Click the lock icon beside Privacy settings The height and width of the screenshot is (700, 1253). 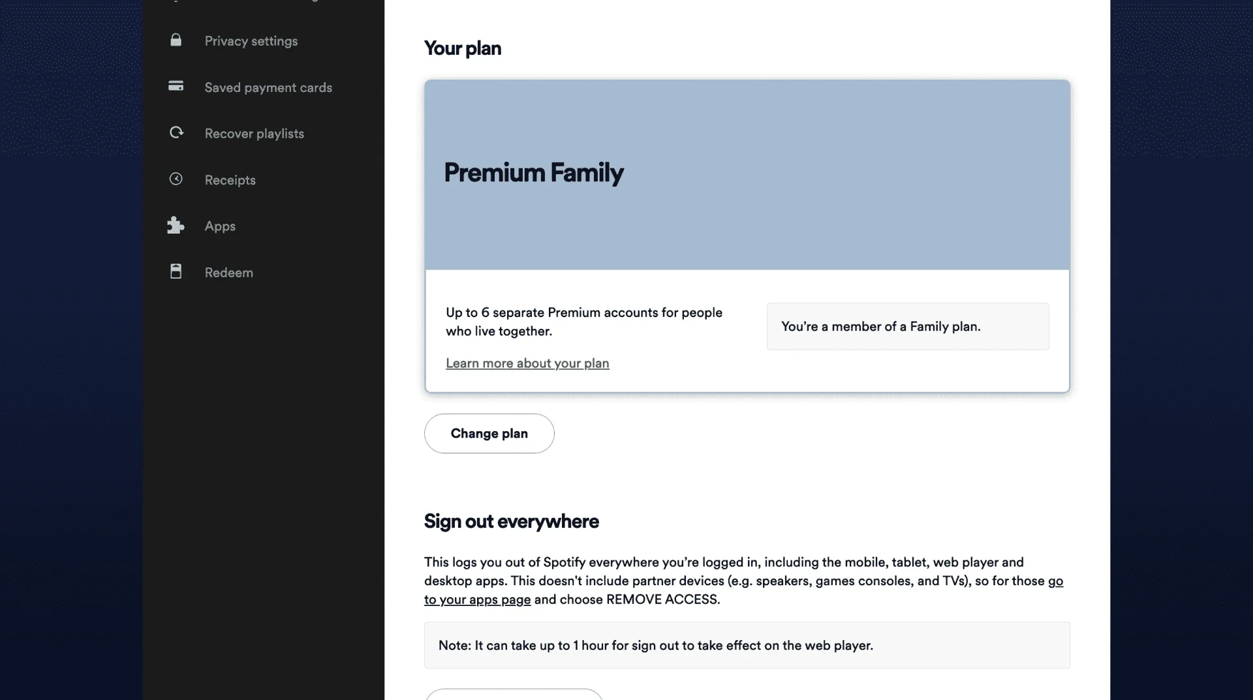point(176,40)
